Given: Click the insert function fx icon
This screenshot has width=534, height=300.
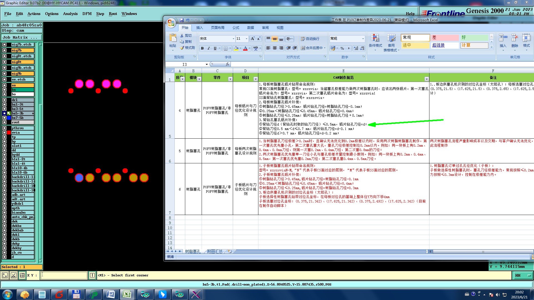Looking at the screenshot, I should tap(227, 64).
